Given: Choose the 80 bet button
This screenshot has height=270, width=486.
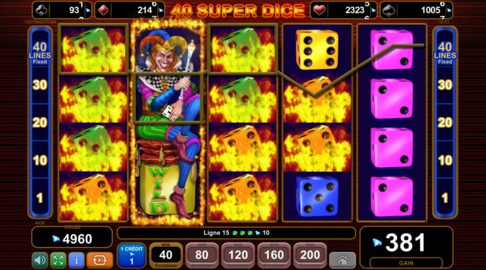Looking at the screenshot, I should [202, 255].
